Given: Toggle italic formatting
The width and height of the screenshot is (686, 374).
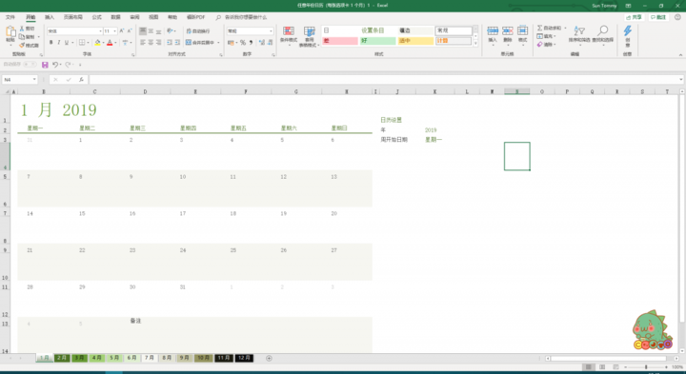Looking at the screenshot, I should coord(59,43).
